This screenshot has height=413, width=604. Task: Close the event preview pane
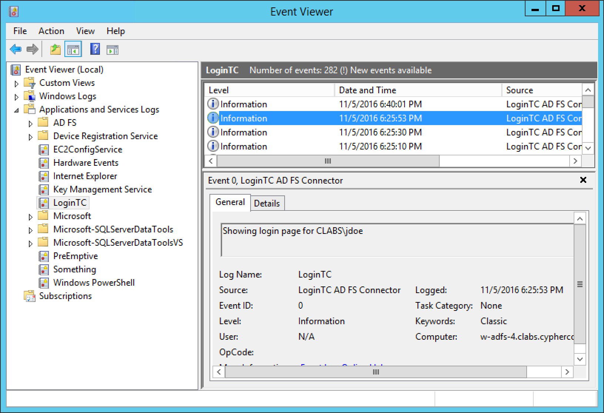click(583, 180)
